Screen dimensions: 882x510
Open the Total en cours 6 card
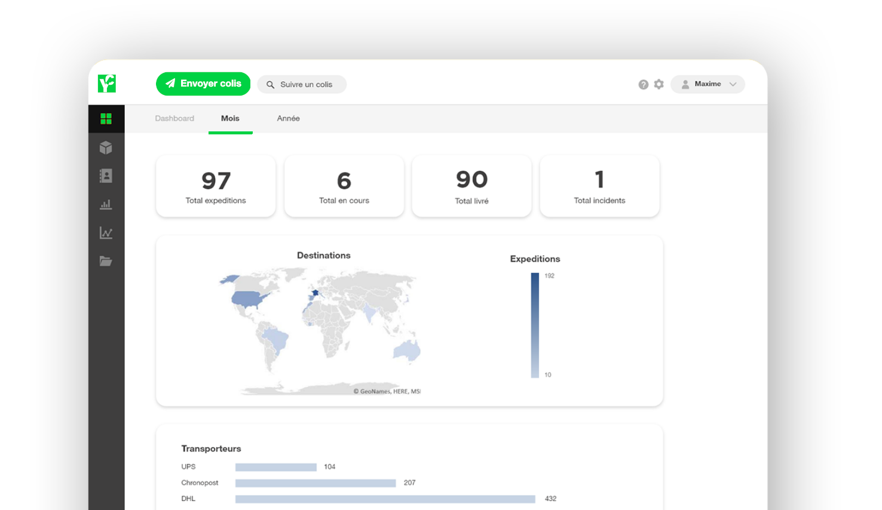coord(344,186)
